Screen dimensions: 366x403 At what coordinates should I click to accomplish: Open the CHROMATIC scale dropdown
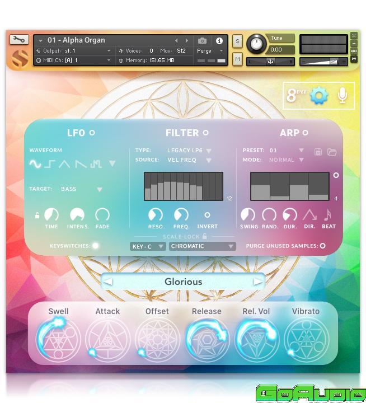tap(202, 246)
